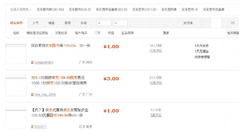239x132 pixels.
Task: Expand 更多 filter options
Action: (x=166, y=33)
